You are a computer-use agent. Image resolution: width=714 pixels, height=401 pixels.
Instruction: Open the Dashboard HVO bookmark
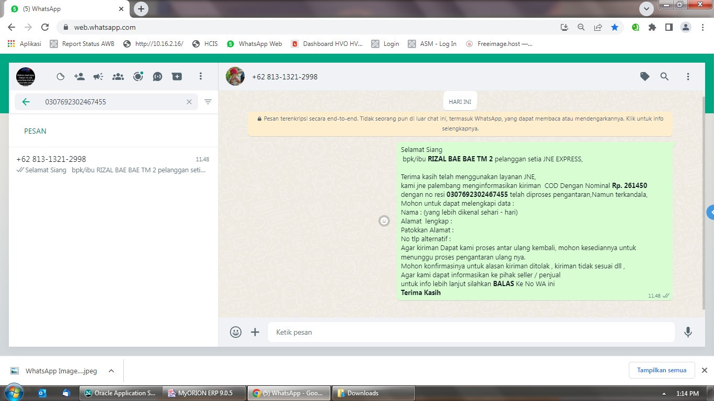point(327,44)
